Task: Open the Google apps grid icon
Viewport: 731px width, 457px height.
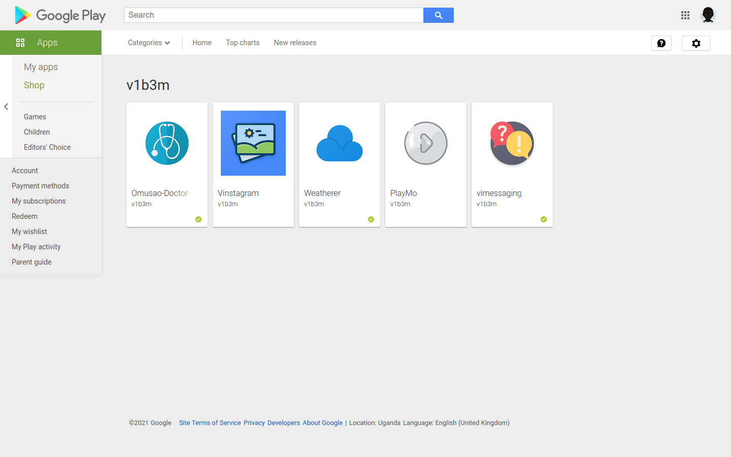Action: tap(685, 15)
